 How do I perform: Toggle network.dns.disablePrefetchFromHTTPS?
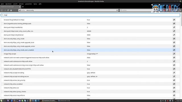(174, 69)
